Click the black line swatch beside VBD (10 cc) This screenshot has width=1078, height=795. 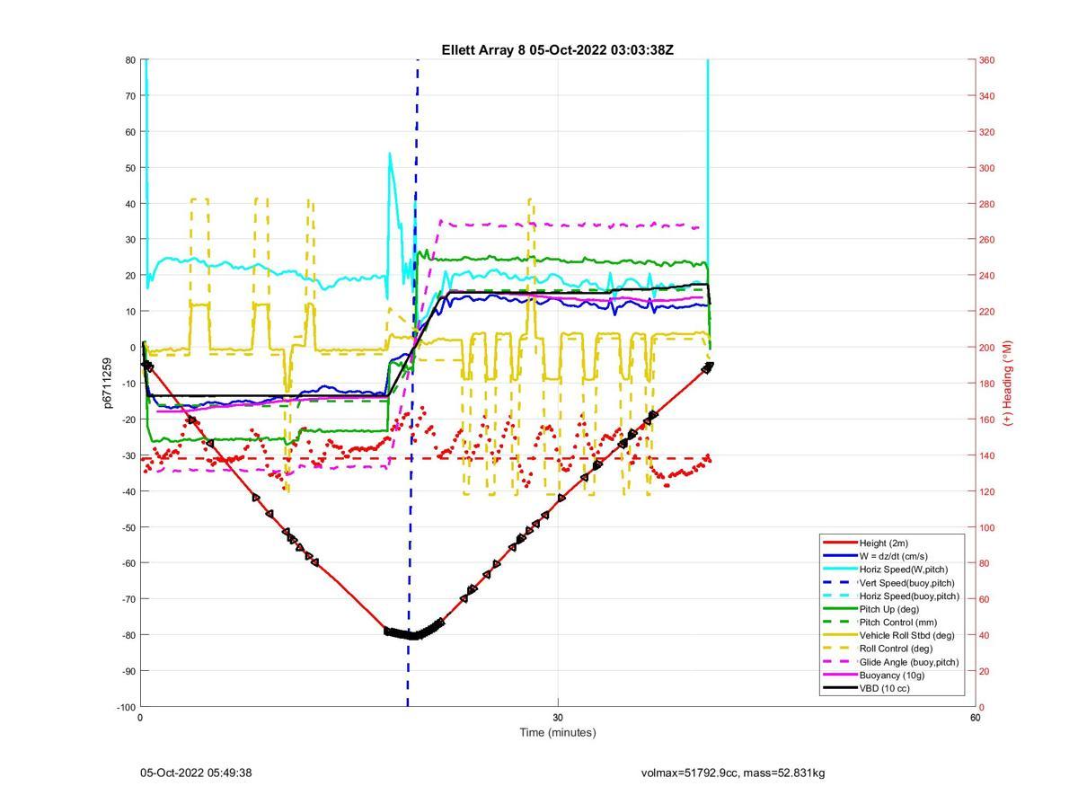[839, 688]
